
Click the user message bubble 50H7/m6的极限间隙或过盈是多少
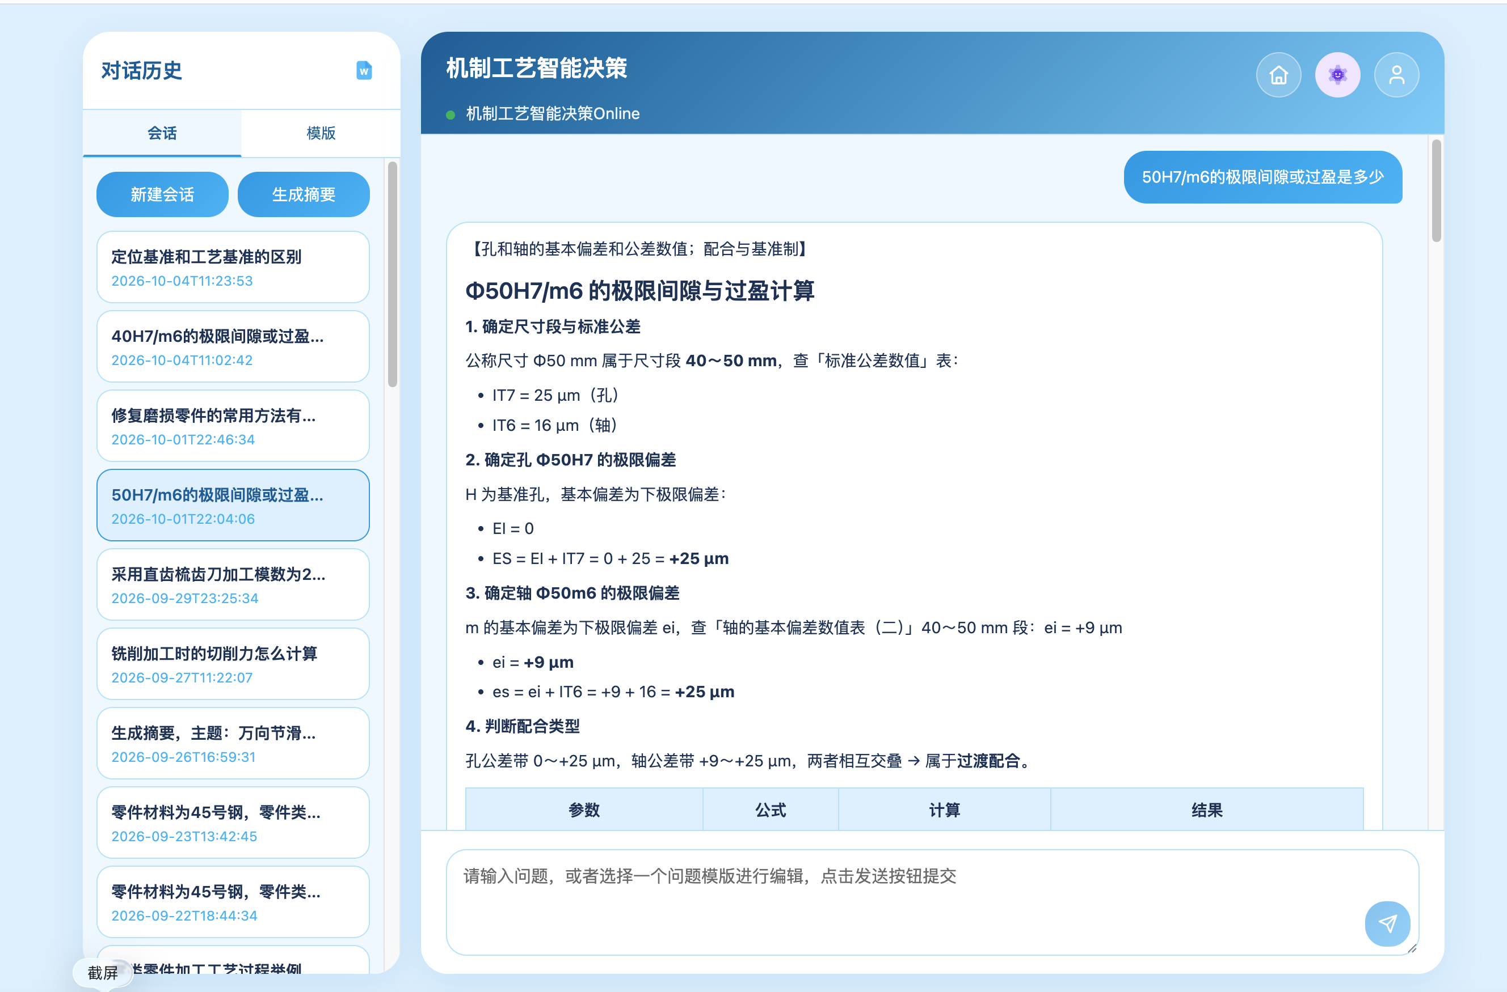[x=1262, y=177]
